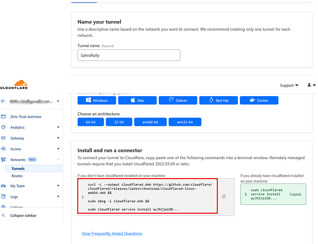Select the Docker environment button
This screenshot has height=244, width=318.
(x=259, y=101)
